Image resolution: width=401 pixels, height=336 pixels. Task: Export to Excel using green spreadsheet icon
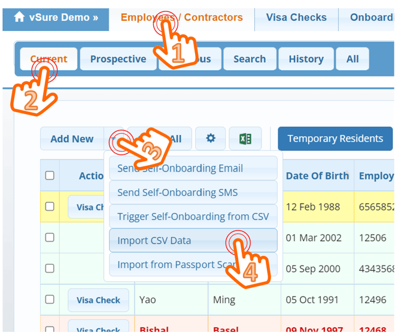tap(245, 139)
